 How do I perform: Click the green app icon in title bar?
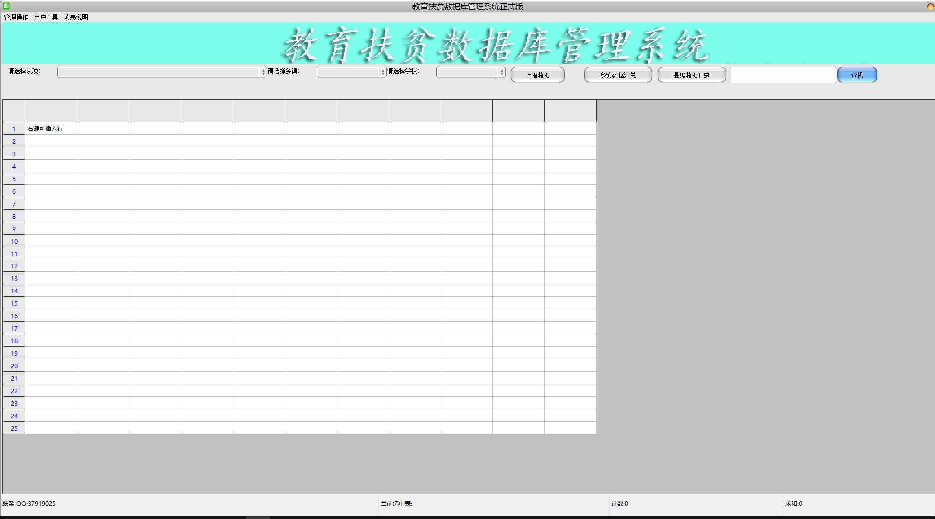pos(6,6)
